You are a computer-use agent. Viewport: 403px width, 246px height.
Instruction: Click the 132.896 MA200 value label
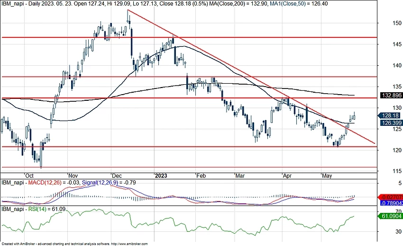click(392, 96)
